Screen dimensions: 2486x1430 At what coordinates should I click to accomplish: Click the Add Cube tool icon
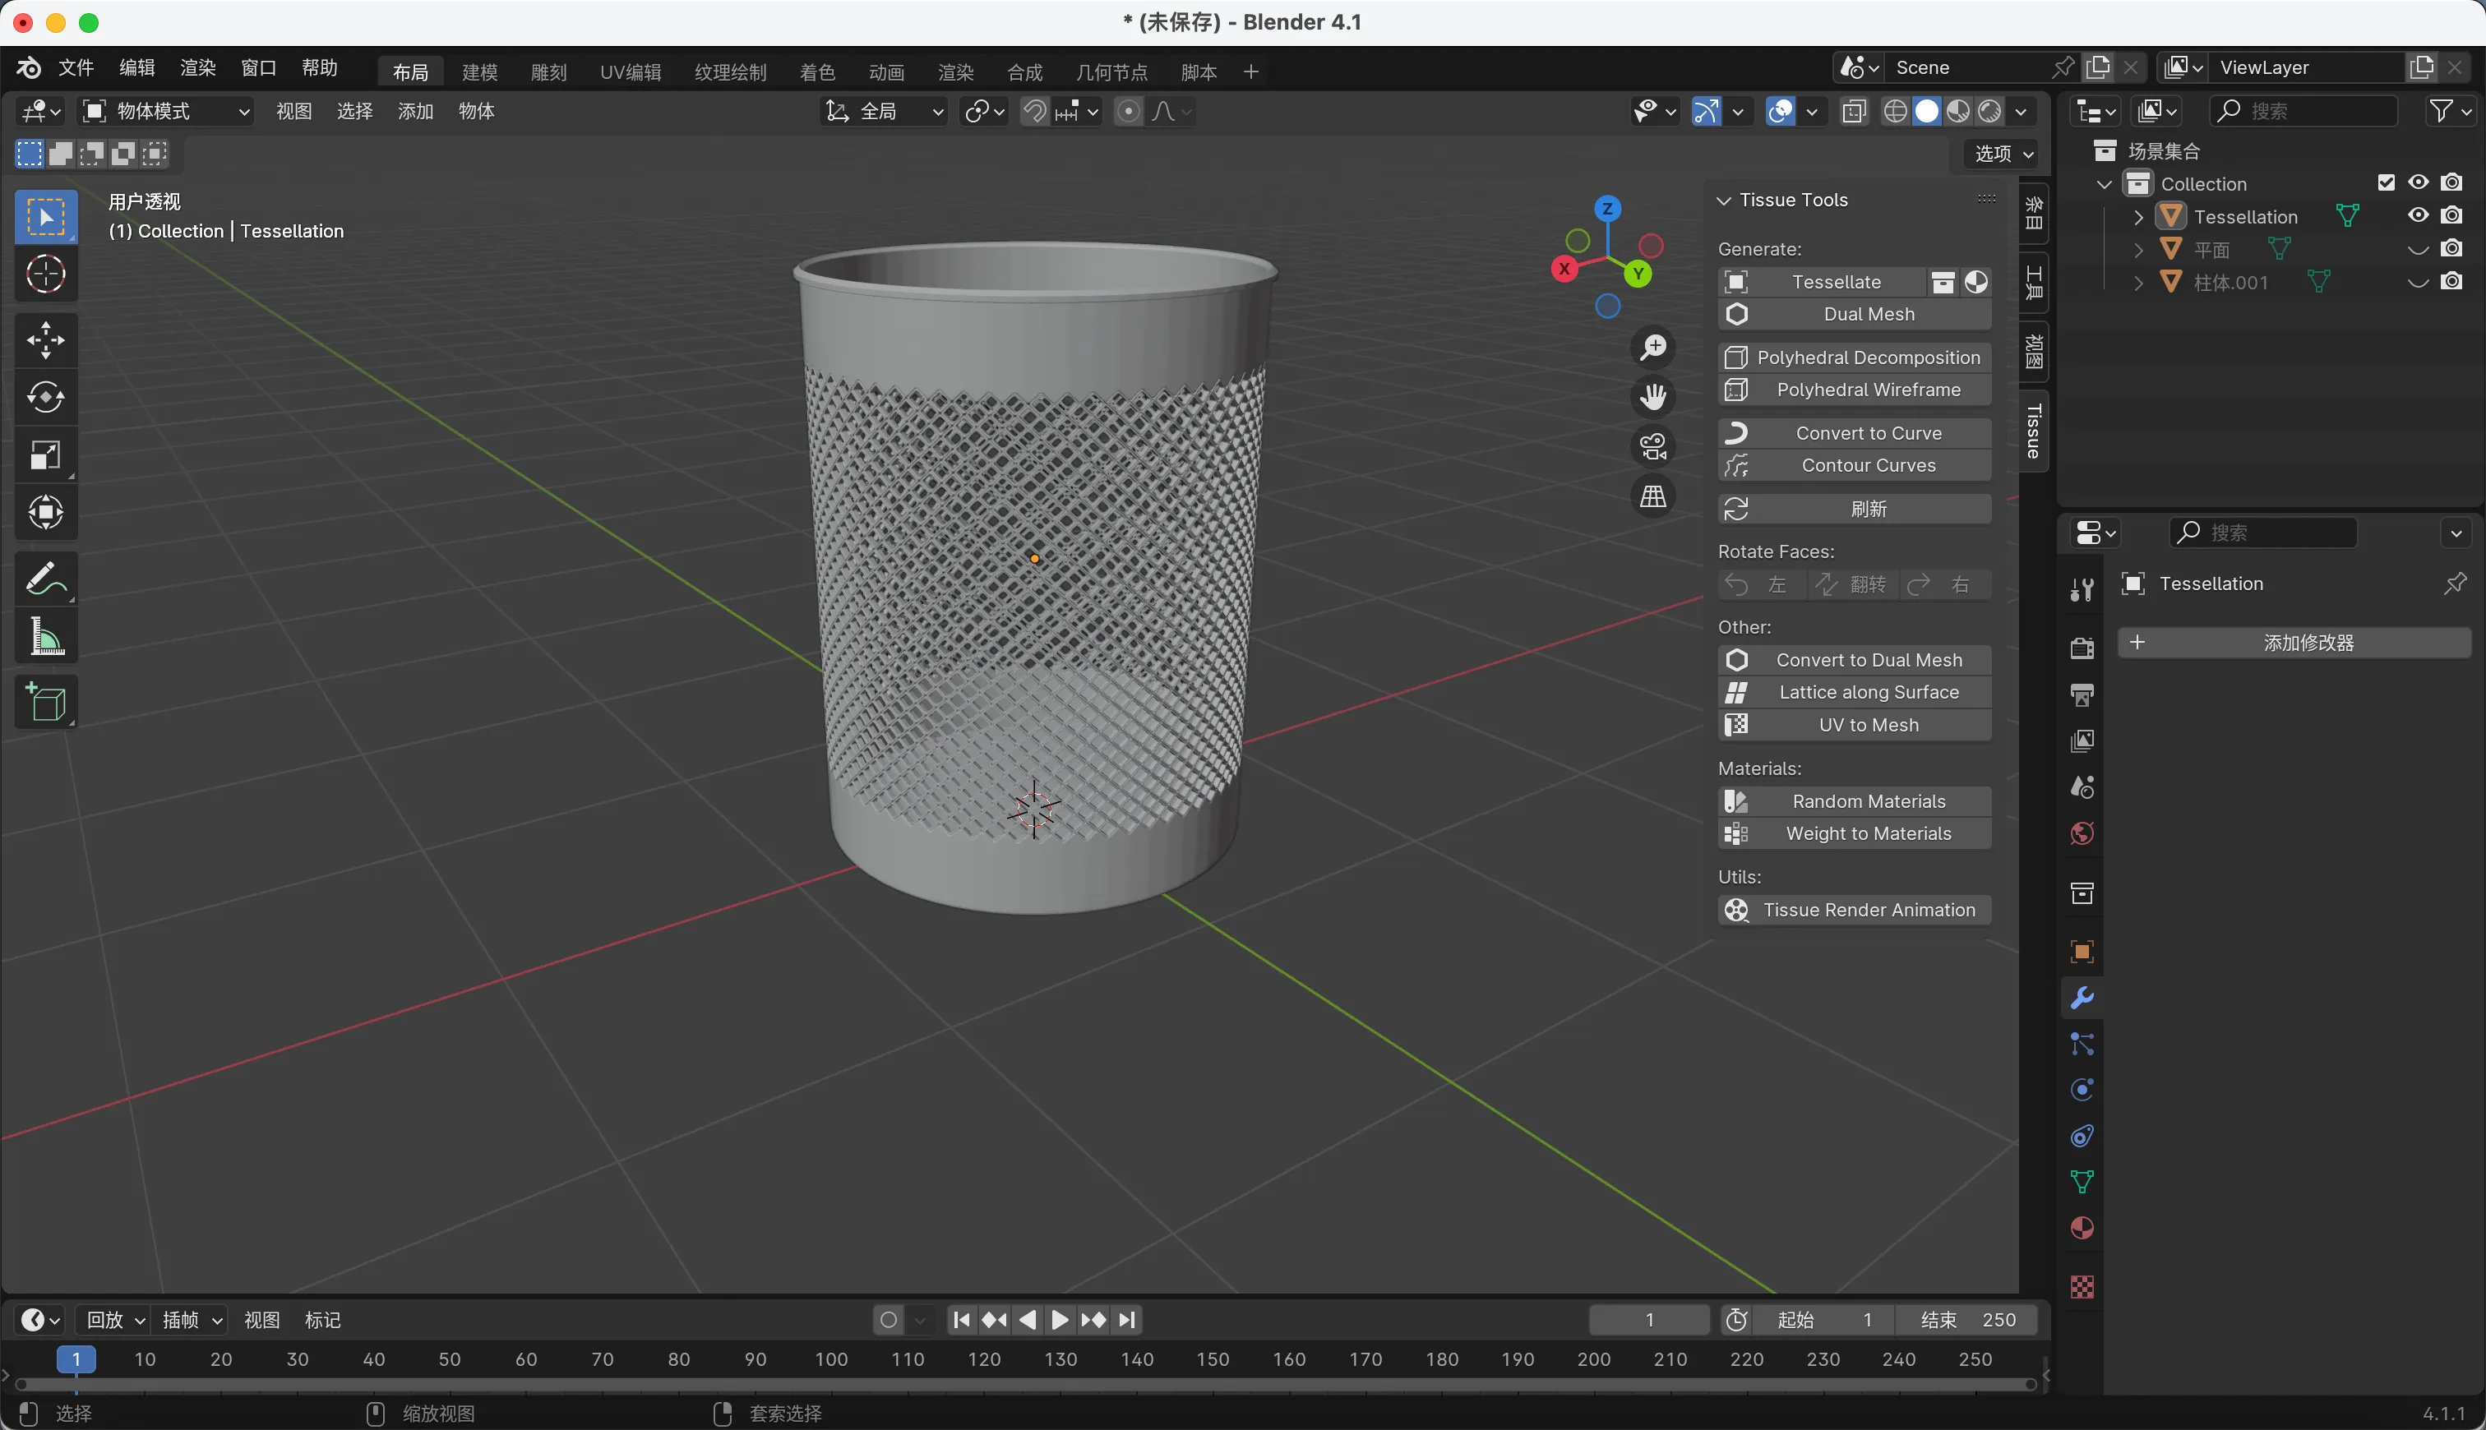[45, 701]
